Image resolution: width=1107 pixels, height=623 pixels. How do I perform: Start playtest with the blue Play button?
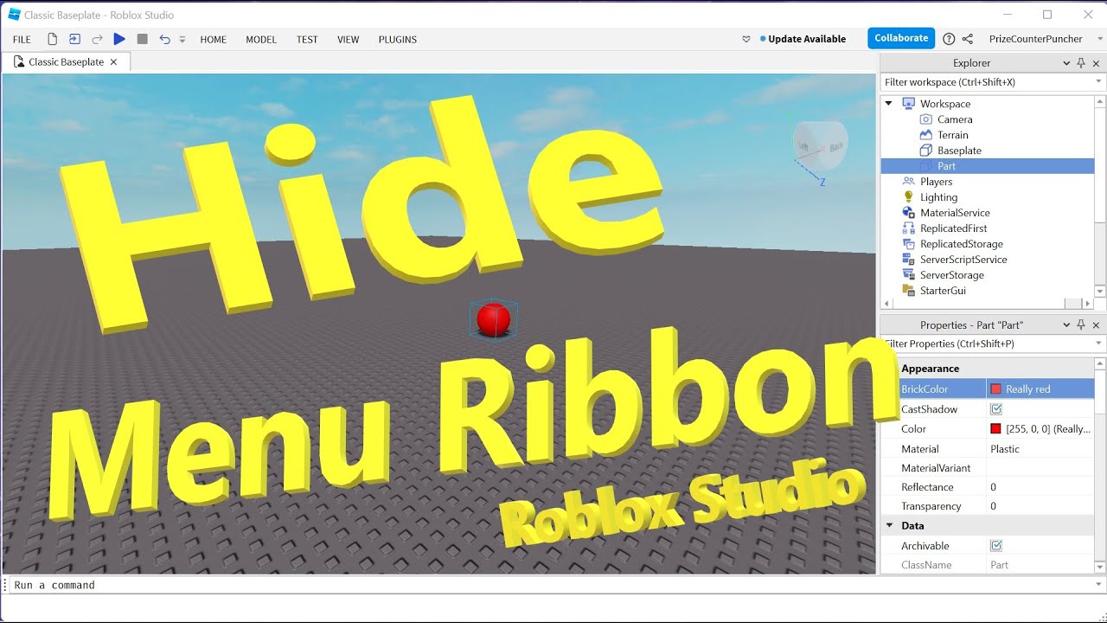(119, 39)
